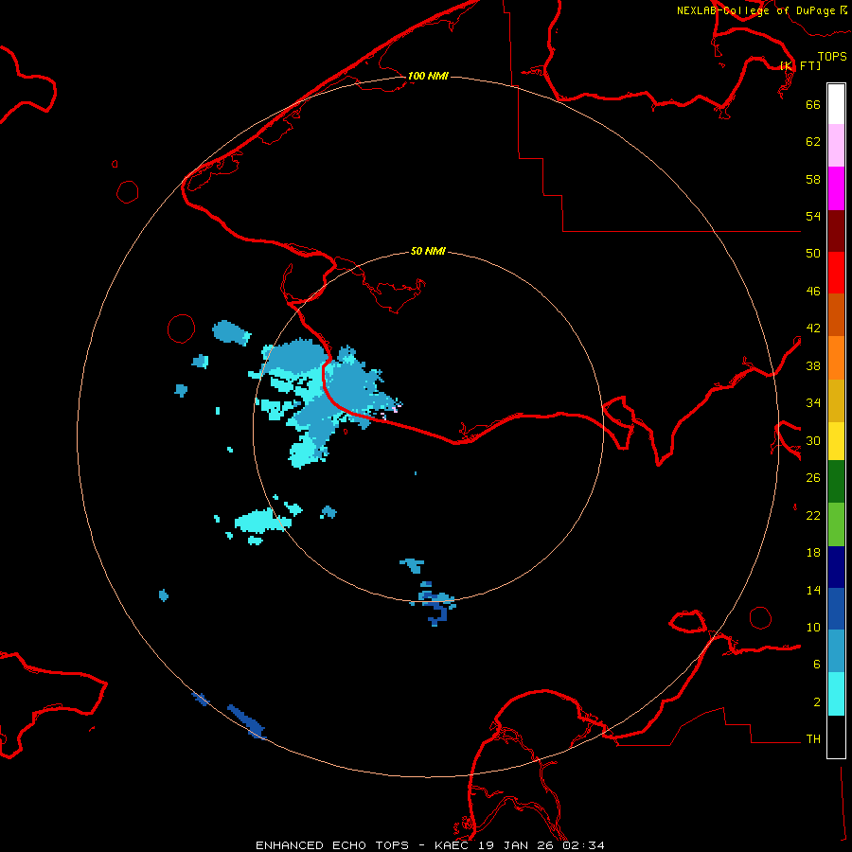Click the 26 legend value
Screen dimensions: 852x852
[813, 478]
